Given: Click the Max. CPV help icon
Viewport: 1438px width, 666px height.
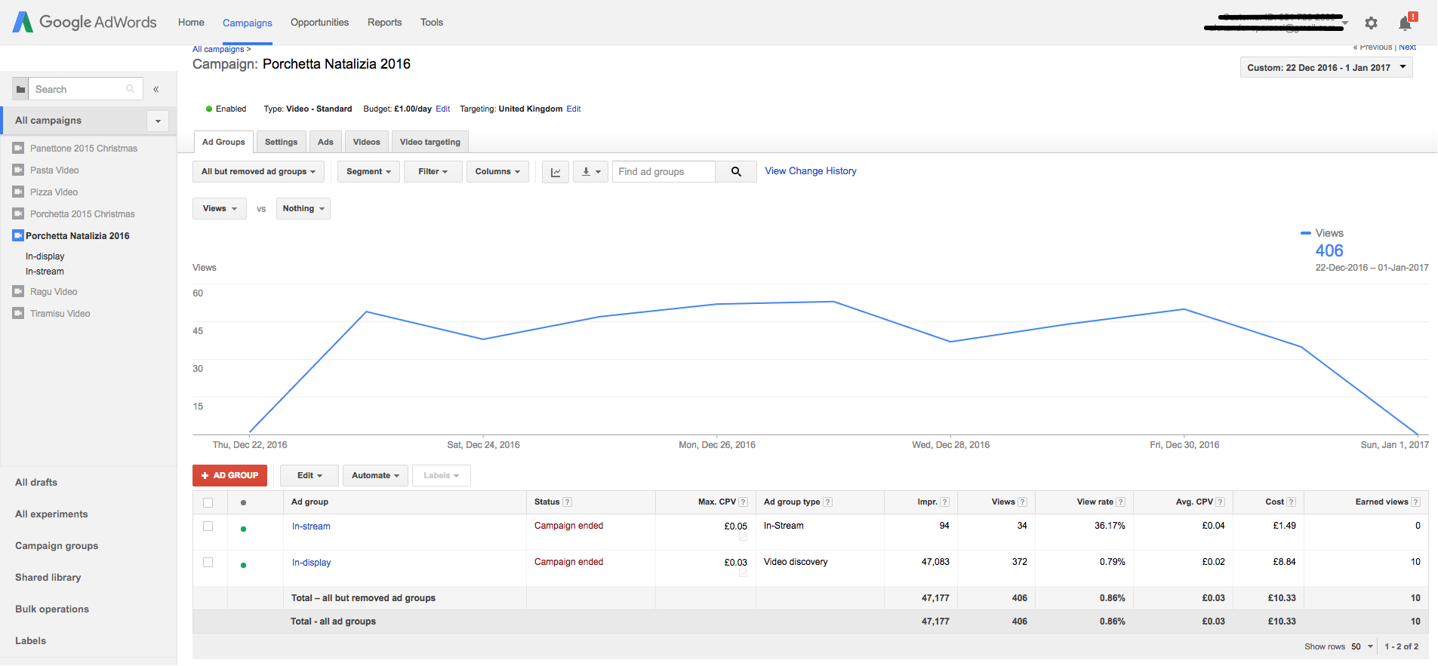Looking at the screenshot, I should [x=744, y=502].
